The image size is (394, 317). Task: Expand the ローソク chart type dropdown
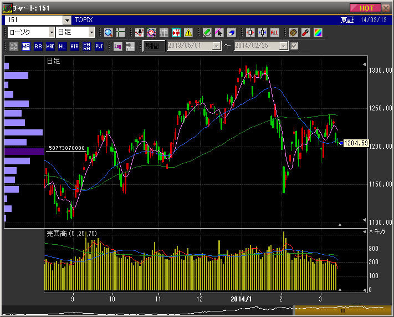(52, 33)
